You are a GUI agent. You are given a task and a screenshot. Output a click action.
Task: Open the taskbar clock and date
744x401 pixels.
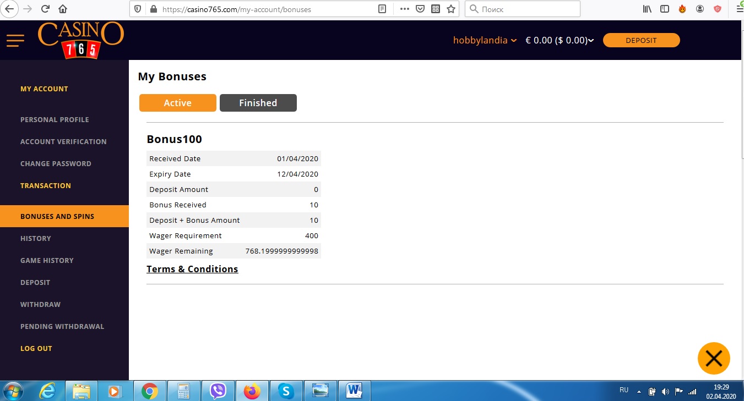click(721, 391)
